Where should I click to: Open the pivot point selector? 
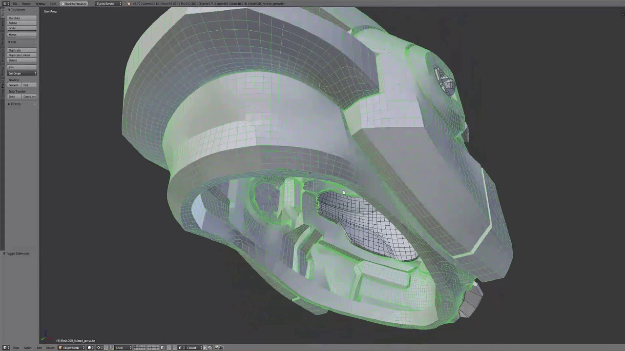coord(101,348)
